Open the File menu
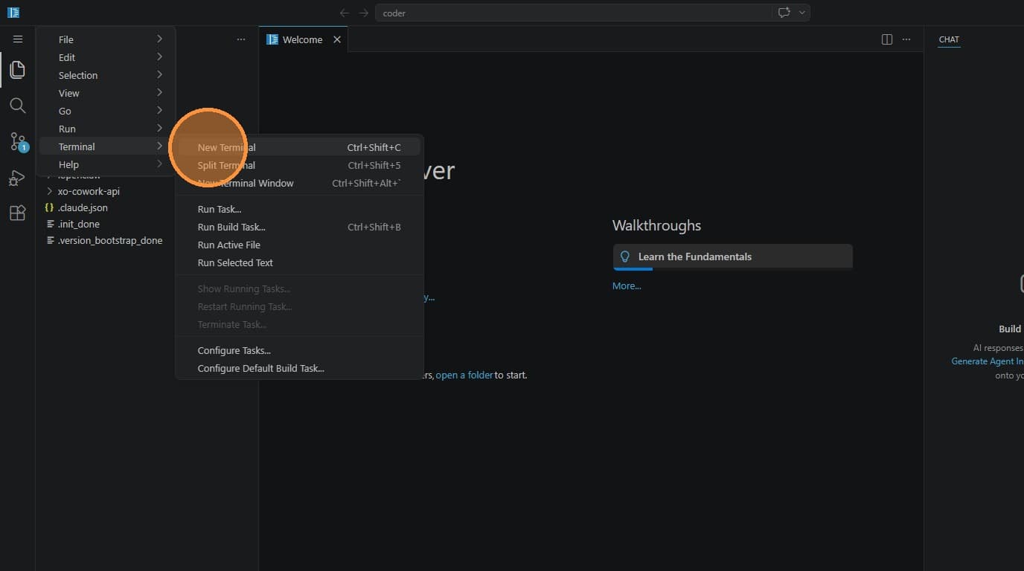Image resolution: width=1024 pixels, height=571 pixels. (x=106, y=39)
